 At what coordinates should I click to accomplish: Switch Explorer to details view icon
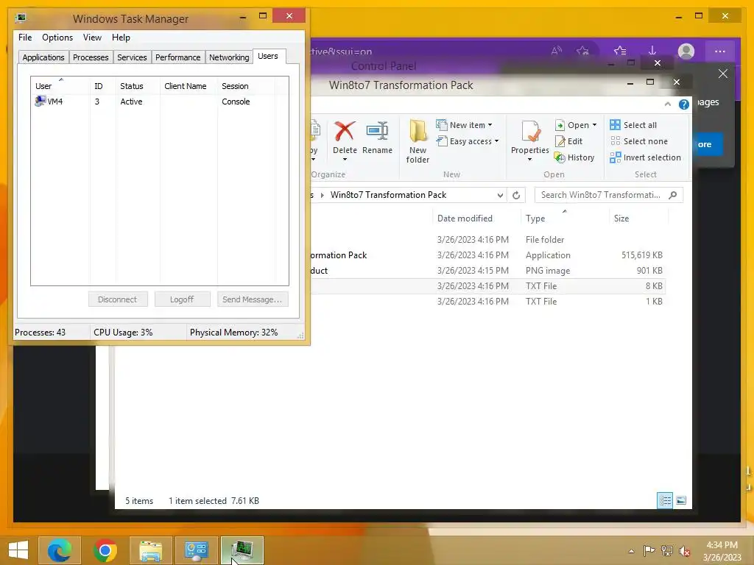[x=665, y=500]
